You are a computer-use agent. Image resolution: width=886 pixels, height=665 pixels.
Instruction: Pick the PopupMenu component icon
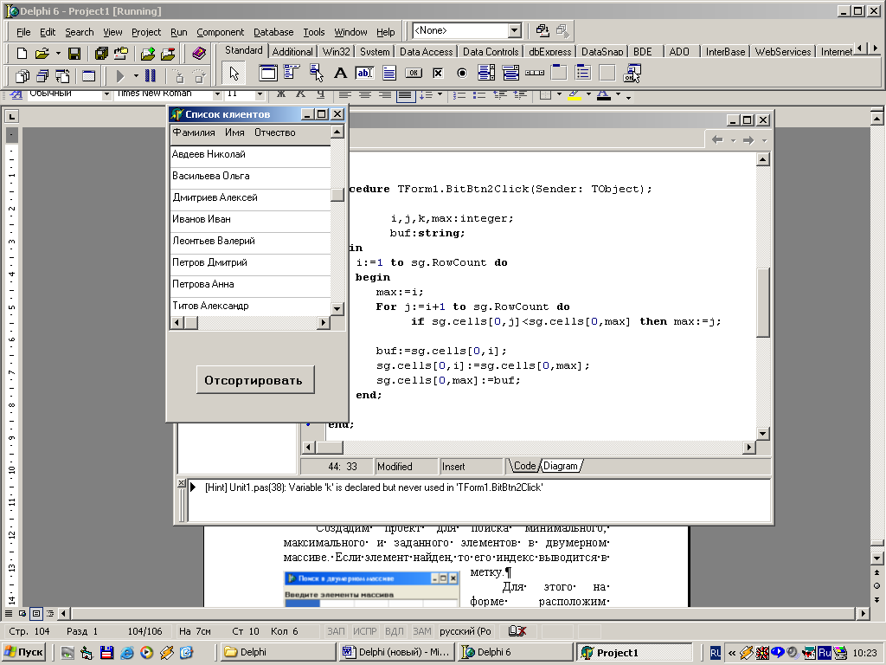317,73
